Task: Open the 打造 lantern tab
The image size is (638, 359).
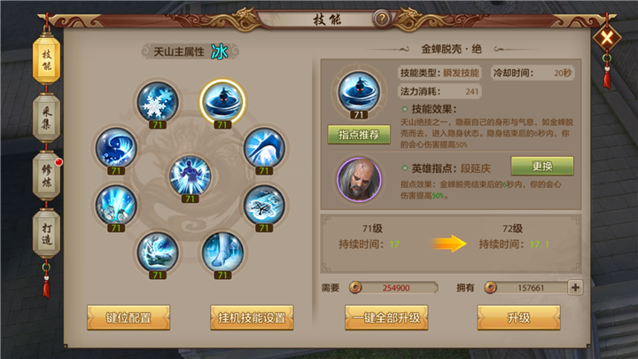Action: [x=46, y=234]
